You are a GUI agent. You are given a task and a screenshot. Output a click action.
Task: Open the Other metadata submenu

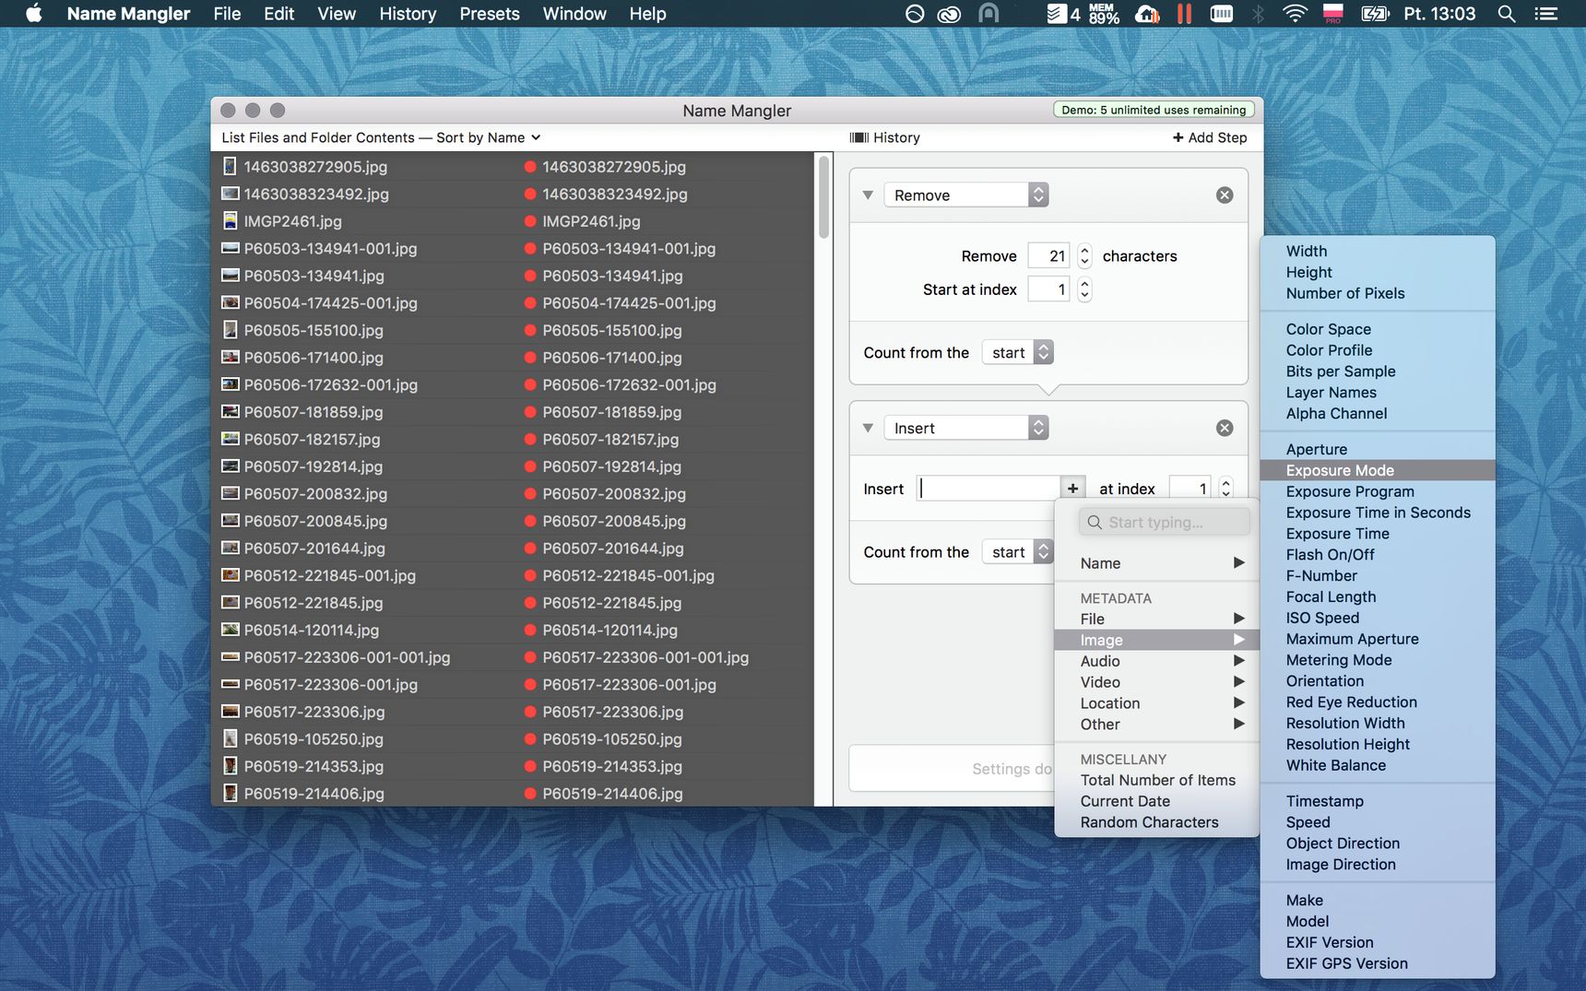pyautogui.click(x=1157, y=725)
